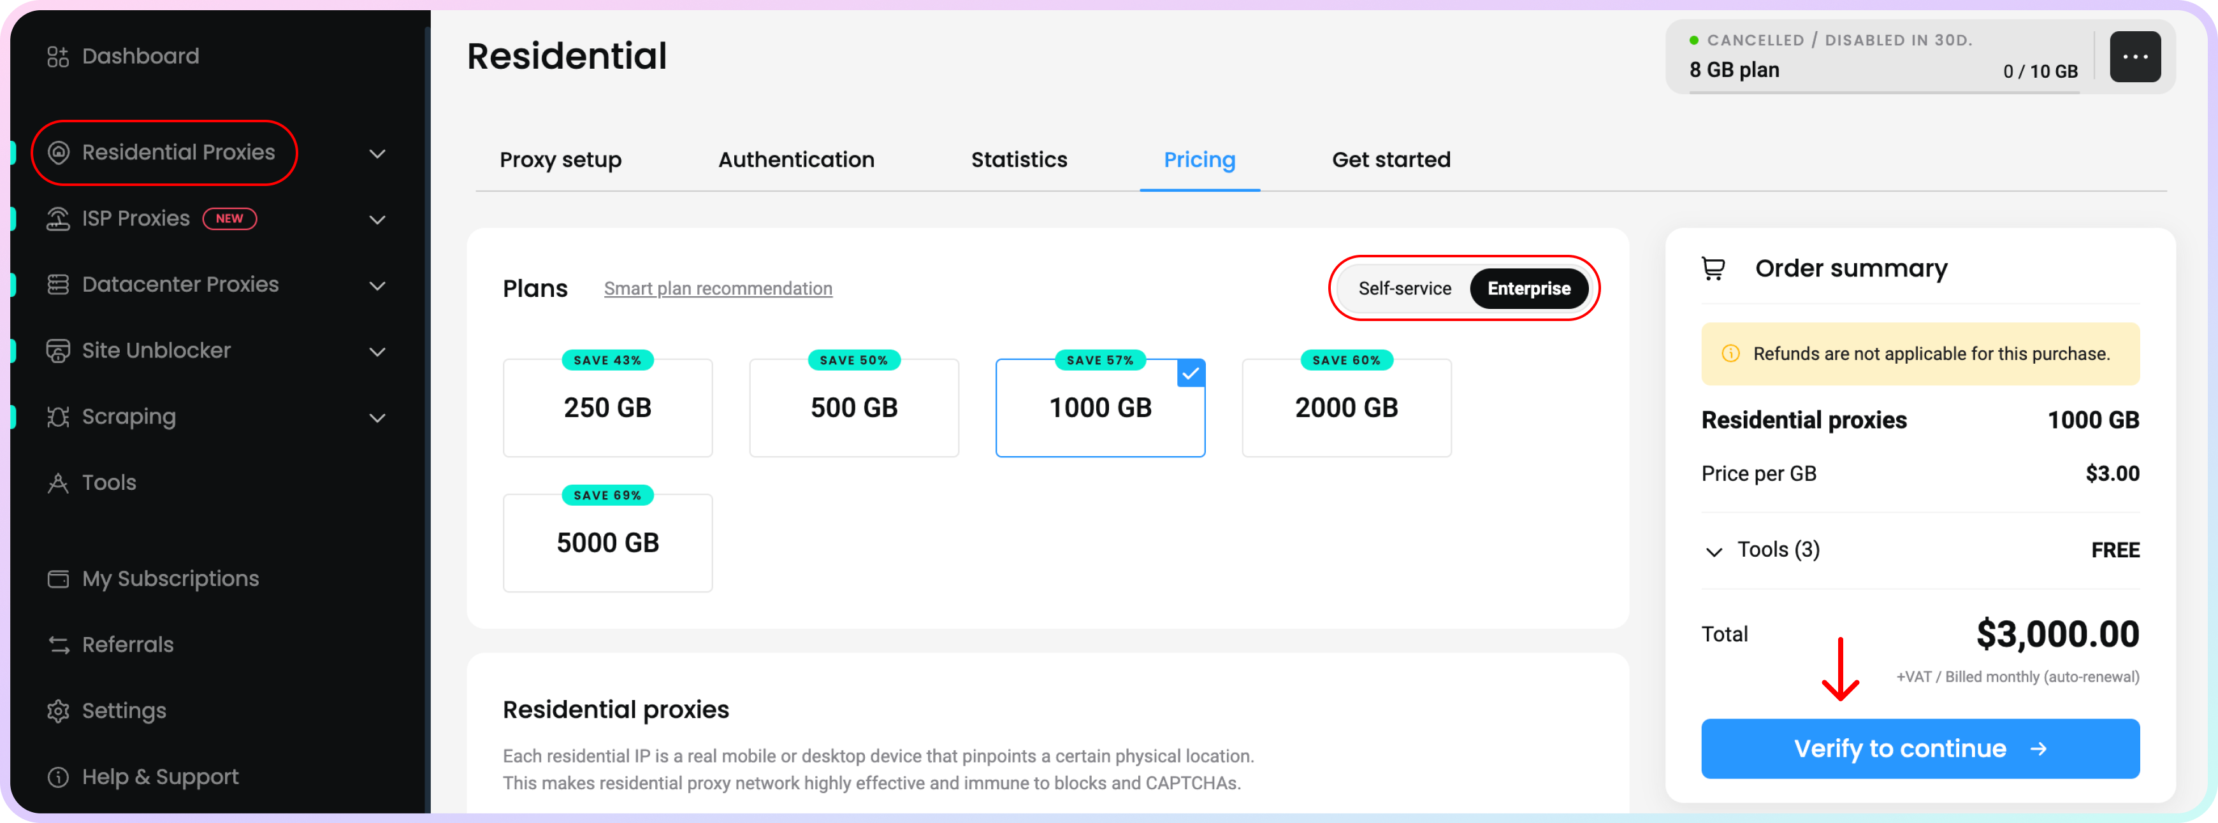
Task: Select the 2000 GB plan card
Action: click(1346, 408)
